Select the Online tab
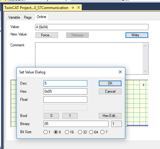The width and height of the screenshot is (160, 149). click(41, 17)
